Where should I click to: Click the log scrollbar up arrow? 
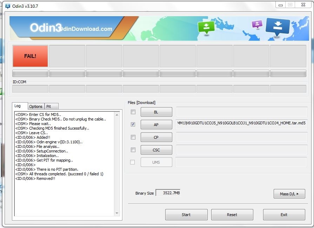117,115
